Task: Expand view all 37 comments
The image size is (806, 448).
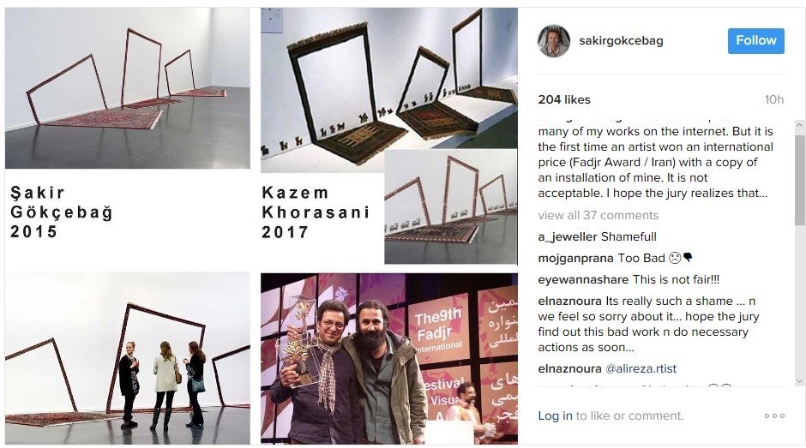Action: [x=598, y=215]
